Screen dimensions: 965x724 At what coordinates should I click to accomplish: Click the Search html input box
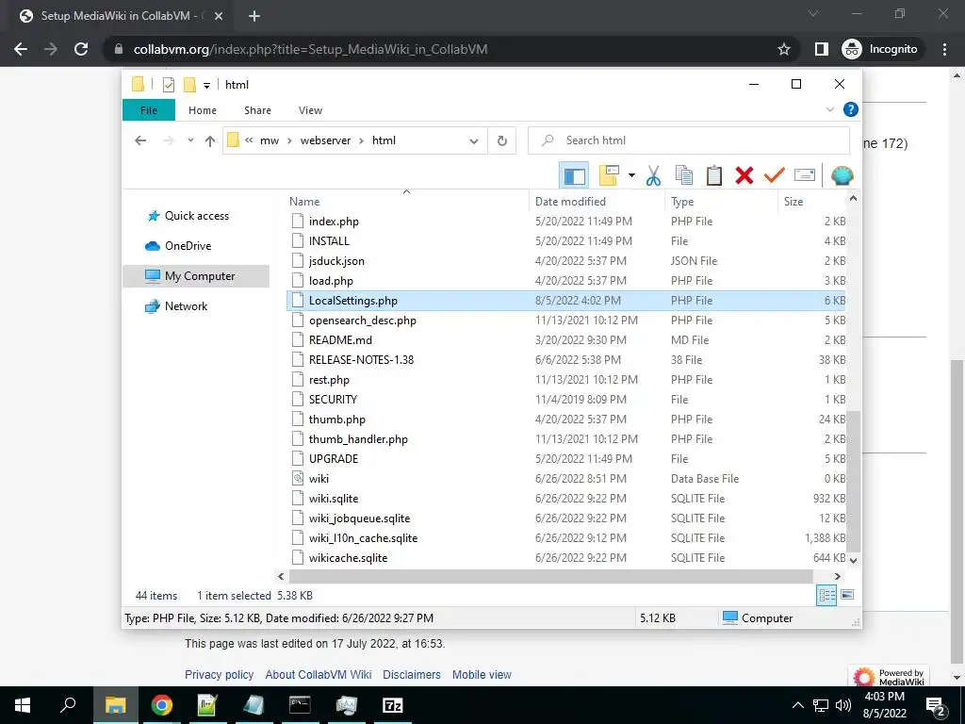coord(689,140)
